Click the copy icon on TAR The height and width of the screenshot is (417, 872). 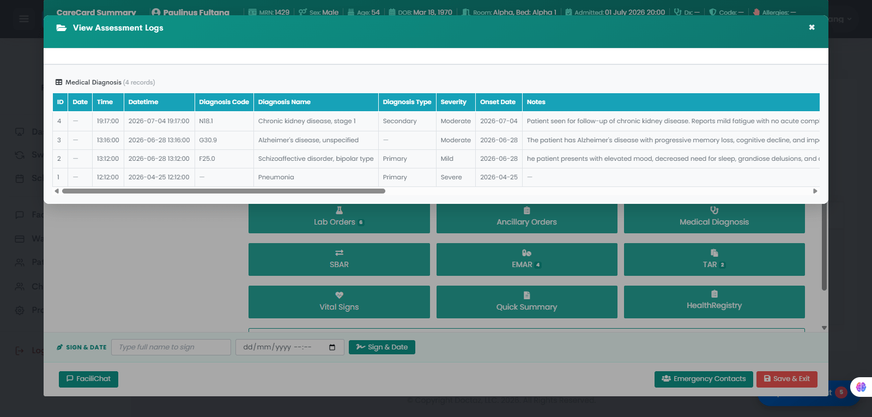714,253
